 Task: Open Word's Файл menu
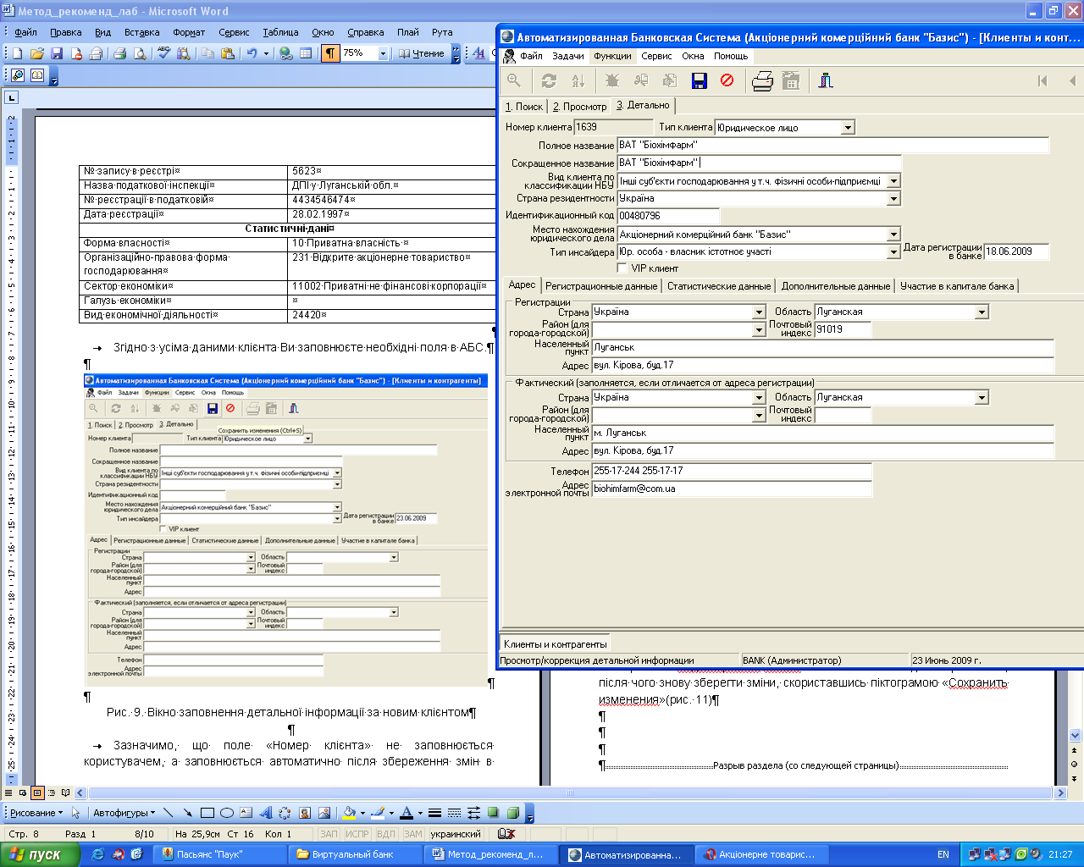(25, 32)
